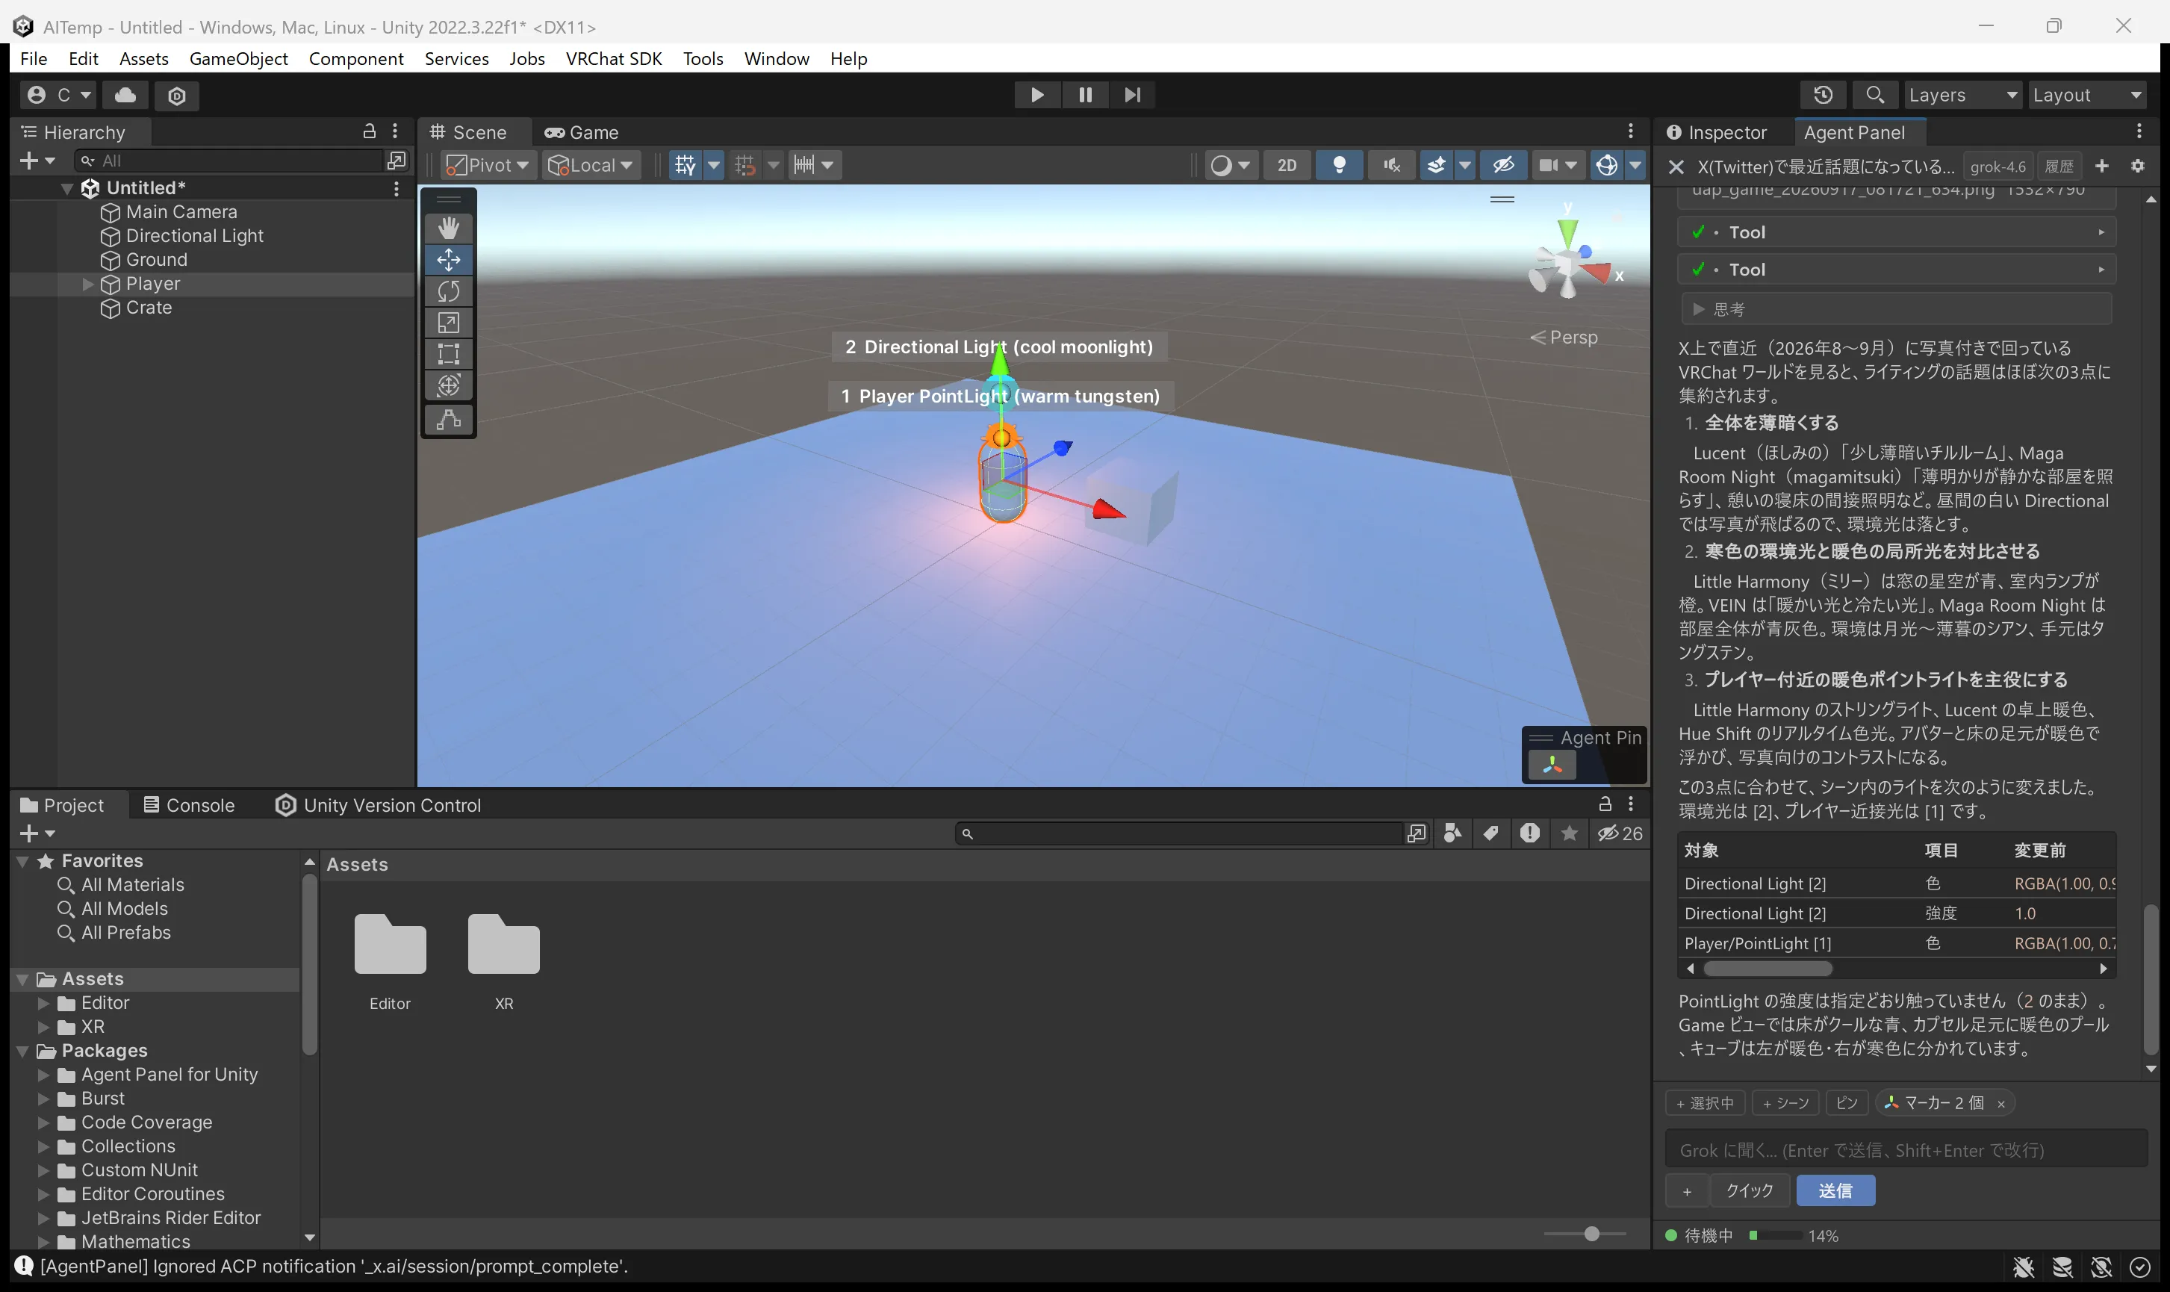The width and height of the screenshot is (2170, 1292).
Task: Start Play mode
Action: pyautogui.click(x=1036, y=95)
